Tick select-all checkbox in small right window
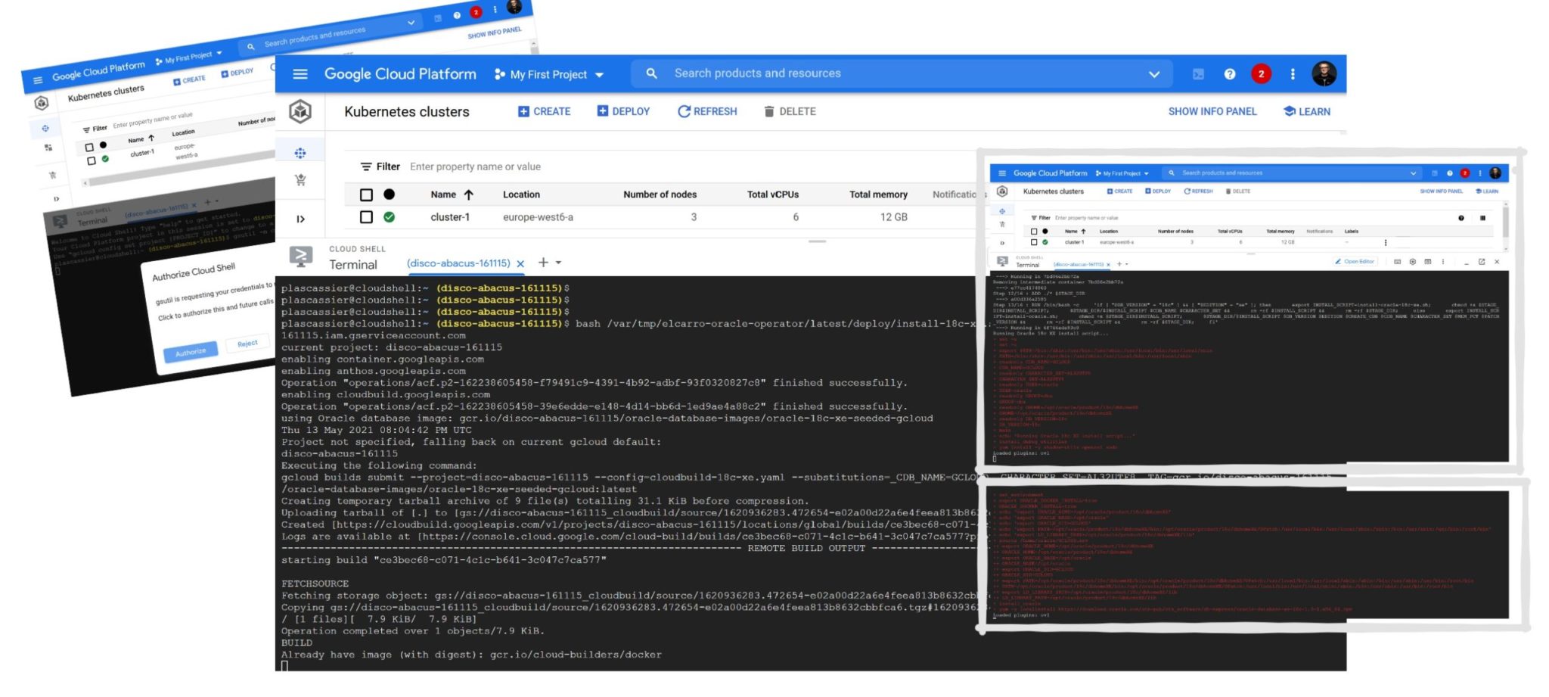The width and height of the screenshot is (1549, 697). 1034,231
